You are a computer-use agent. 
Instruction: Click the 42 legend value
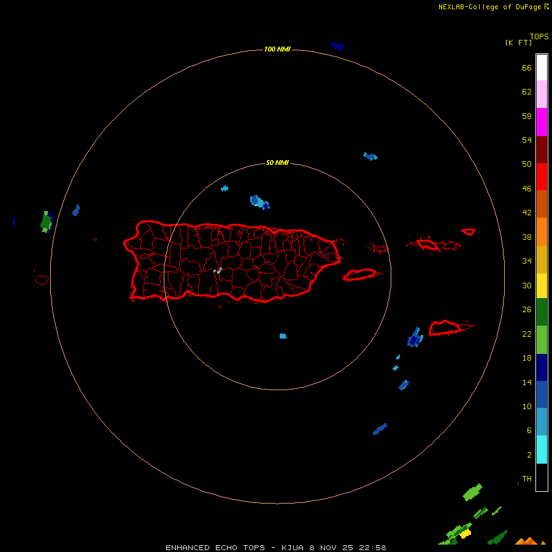[527, 212]
